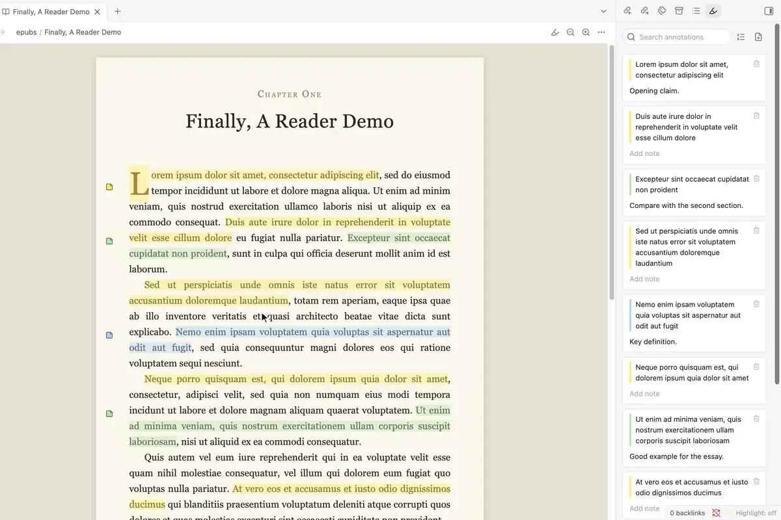This screenshot has width=781, height=520.
Task: Click the green highlight 'Excepteur sint occaecat'
Action: tap(398, 238)
